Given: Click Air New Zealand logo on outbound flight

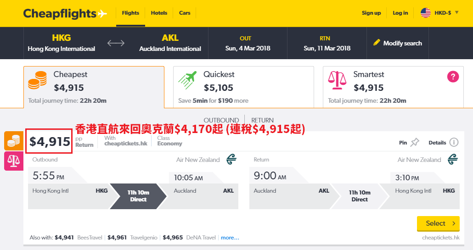Looking at the screenshot, I should point(231,159).
